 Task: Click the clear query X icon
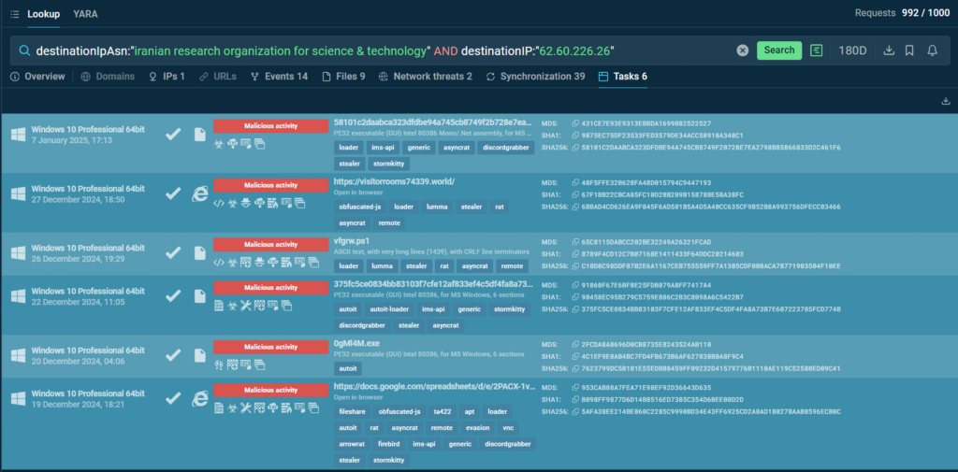pyautogui.click(x=742, y=50)
